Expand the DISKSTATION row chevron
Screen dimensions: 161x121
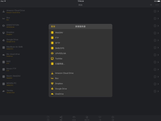click(158, 26)
